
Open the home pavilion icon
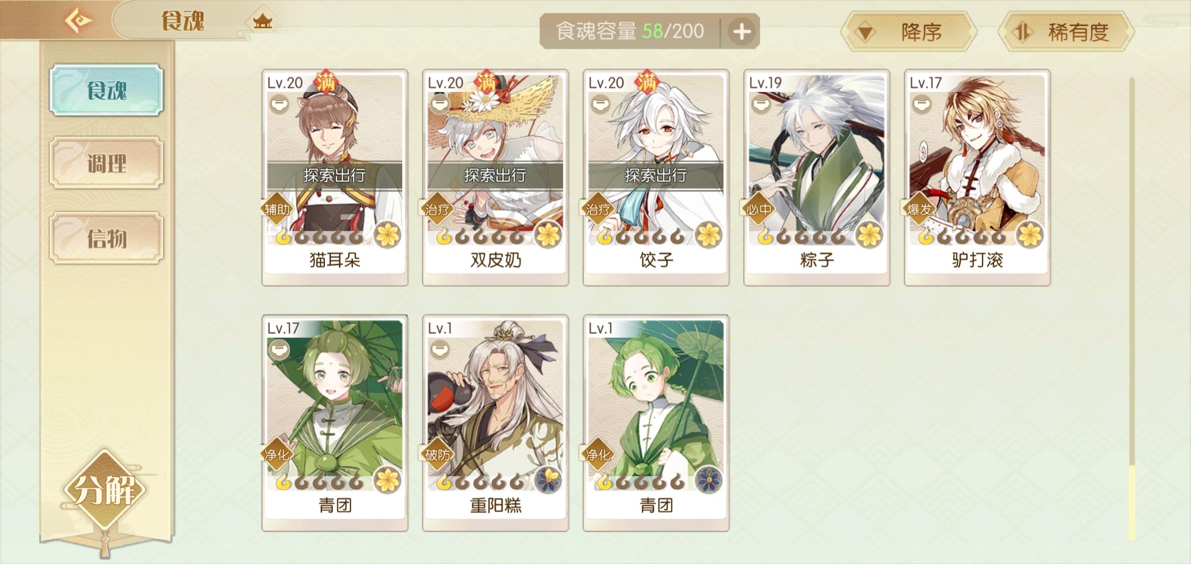pyautogui.click(x=262, y=21)
